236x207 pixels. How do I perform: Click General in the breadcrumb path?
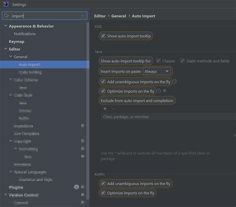point(118,16)
